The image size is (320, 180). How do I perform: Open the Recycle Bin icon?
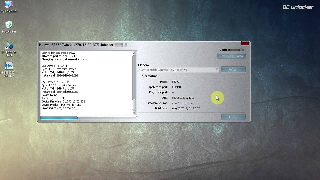click(x=9, y=27)
